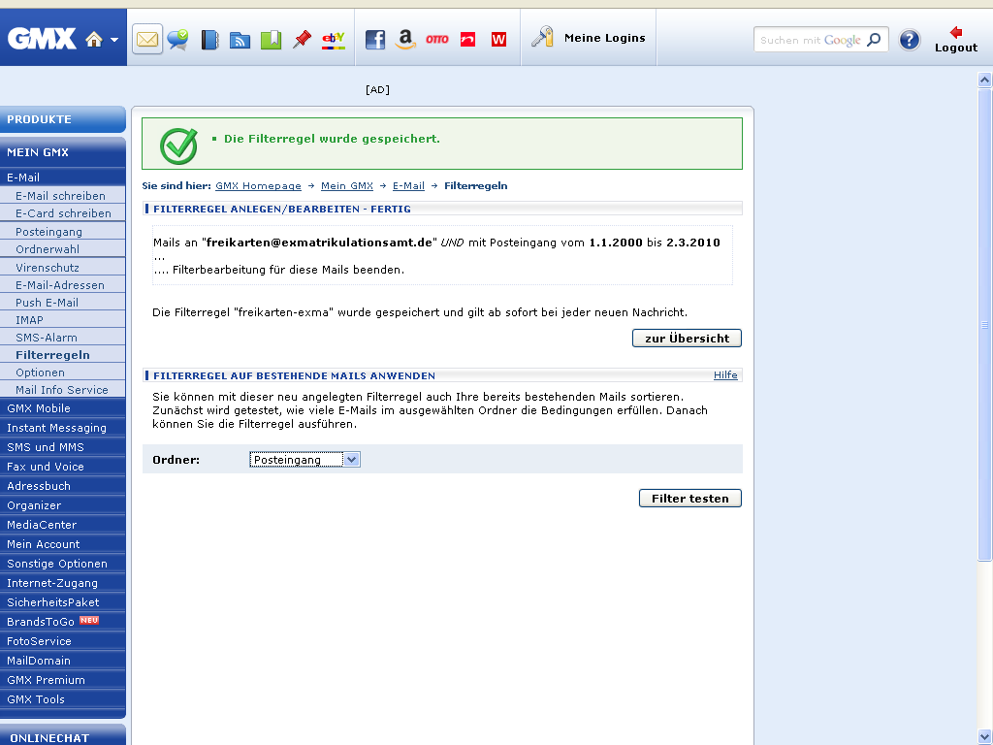
Task: Open Adressbuch from the left menu
Action: click(x=39, y=486)
